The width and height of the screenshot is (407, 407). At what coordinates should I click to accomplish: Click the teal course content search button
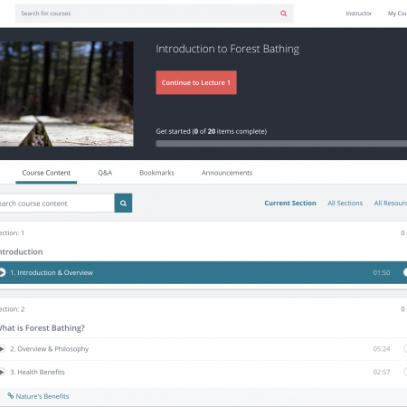[123, 203]
